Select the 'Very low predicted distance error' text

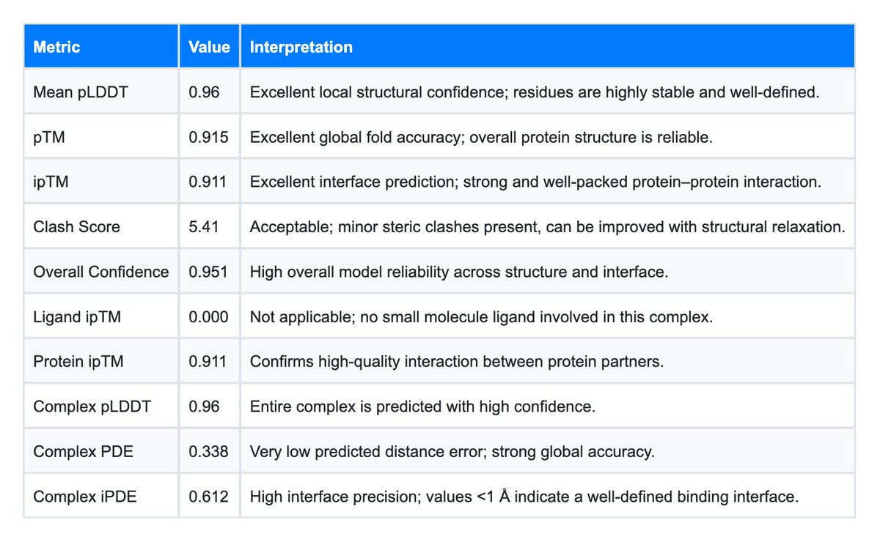[x=452, y=451]
